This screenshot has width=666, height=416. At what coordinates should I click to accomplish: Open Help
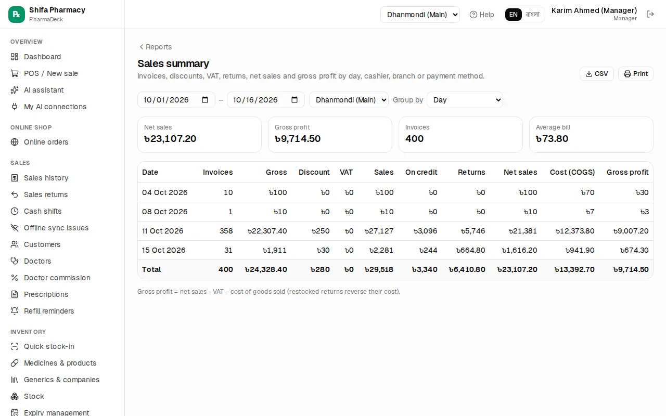pyautogui.click(x=482, y=15)
